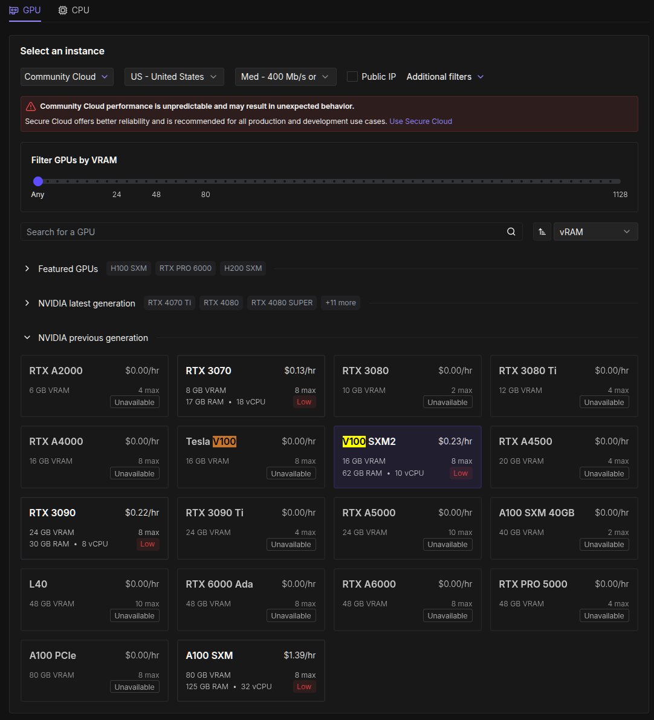Switch to the GPU tab

tap(25, 10)
